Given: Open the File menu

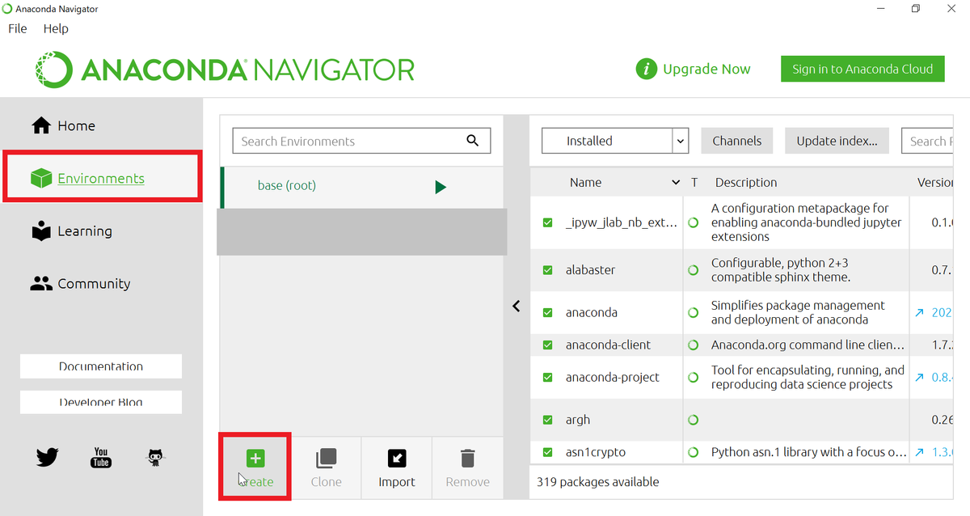Looking at the screenshot, I should pos(18,28).
